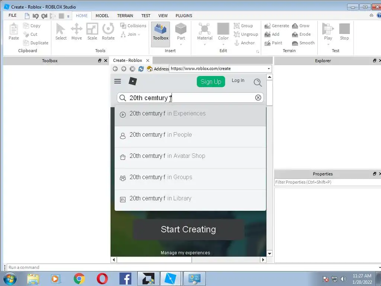Image resolution: width=381 pixels, height=286 pixels.
Task: Clear the search box with the X icon
Action: click(x=258, y=98)
